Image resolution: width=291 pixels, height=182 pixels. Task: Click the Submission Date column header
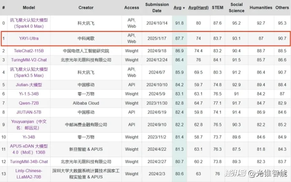pyautogui.click(x=156, y=8)
